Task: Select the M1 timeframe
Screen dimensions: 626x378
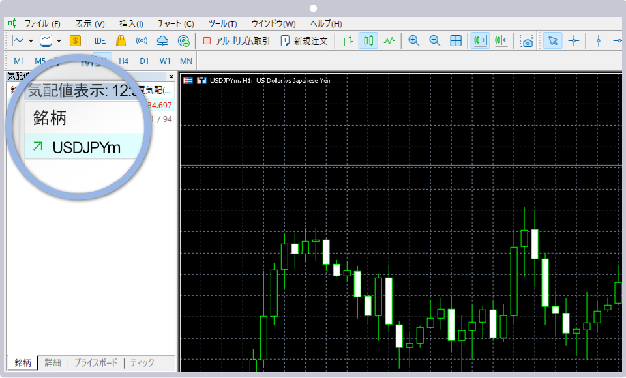Action: tap(19, 61)
